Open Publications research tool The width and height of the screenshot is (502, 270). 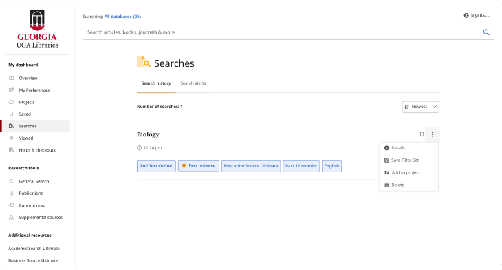click(31, 194)
